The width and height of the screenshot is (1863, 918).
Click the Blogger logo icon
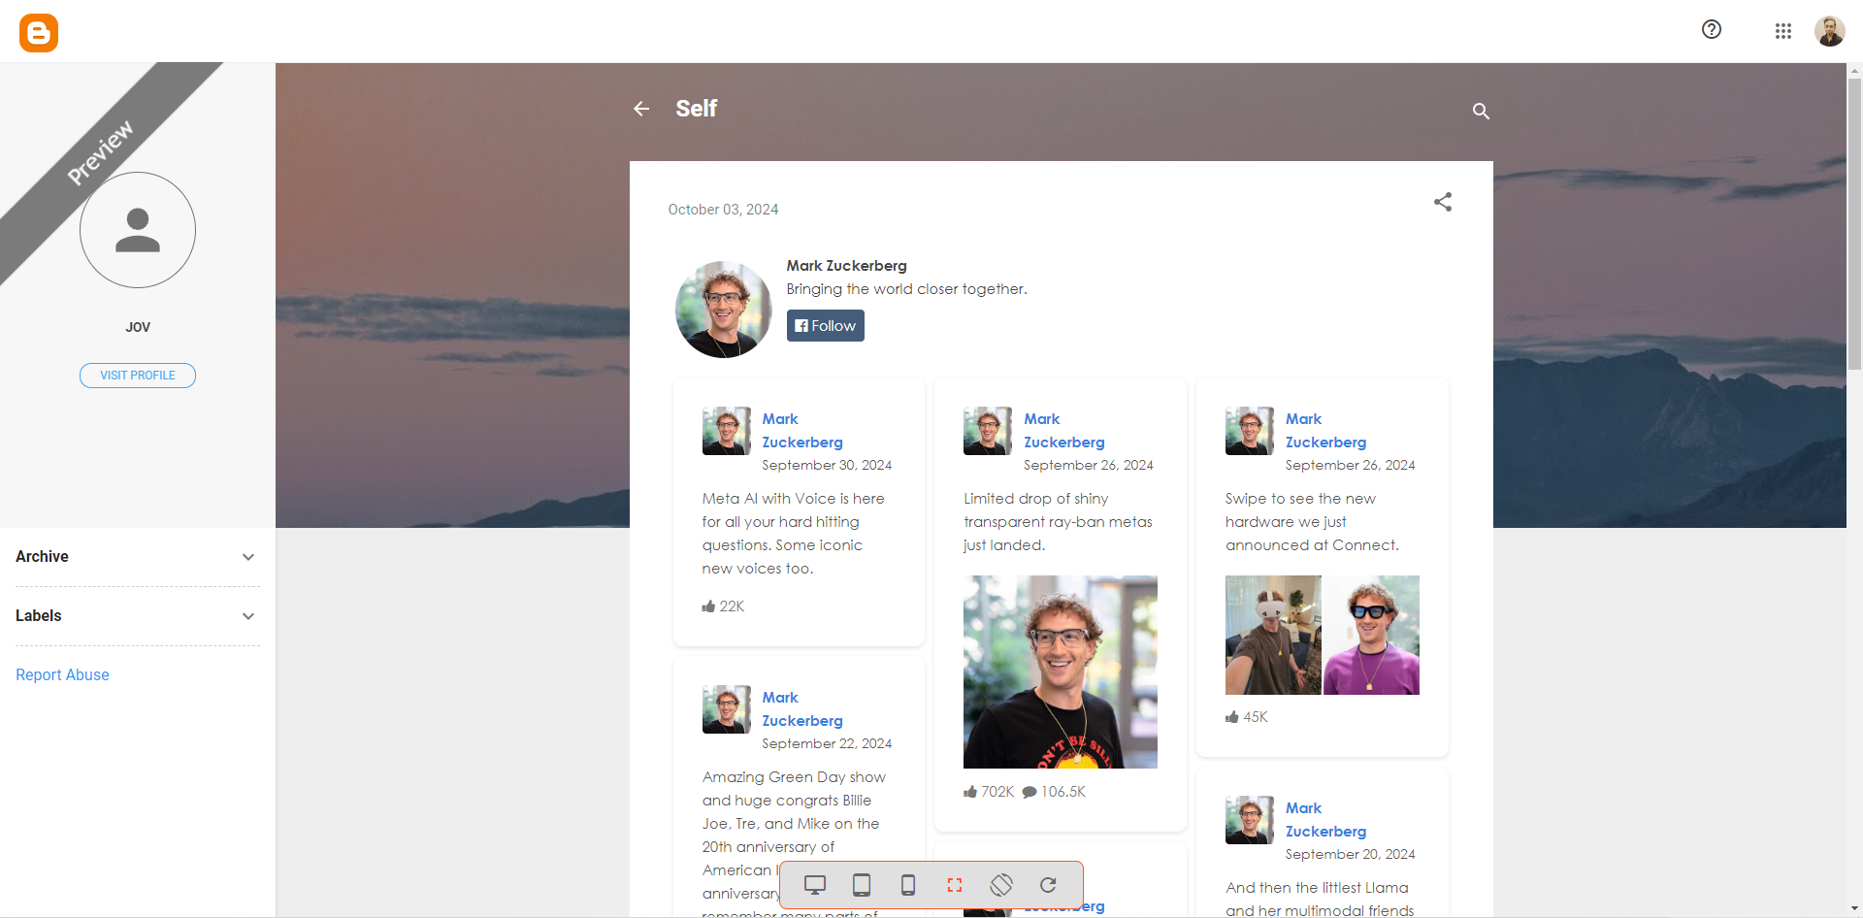coord(39,32)
